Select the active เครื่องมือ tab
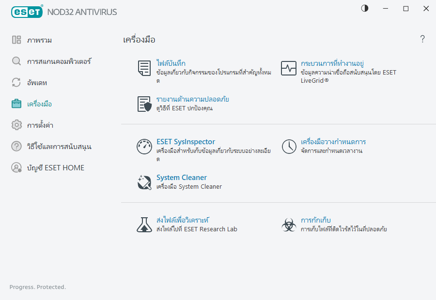Viewport: 436px width, 300px height. pyautogui.click(x=39, y=104)
